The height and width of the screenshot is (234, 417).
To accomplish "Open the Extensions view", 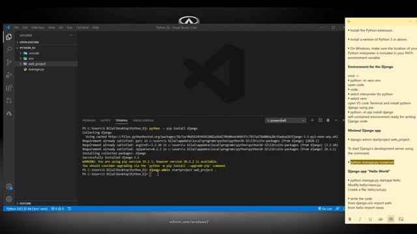I will tap(8, 88).
